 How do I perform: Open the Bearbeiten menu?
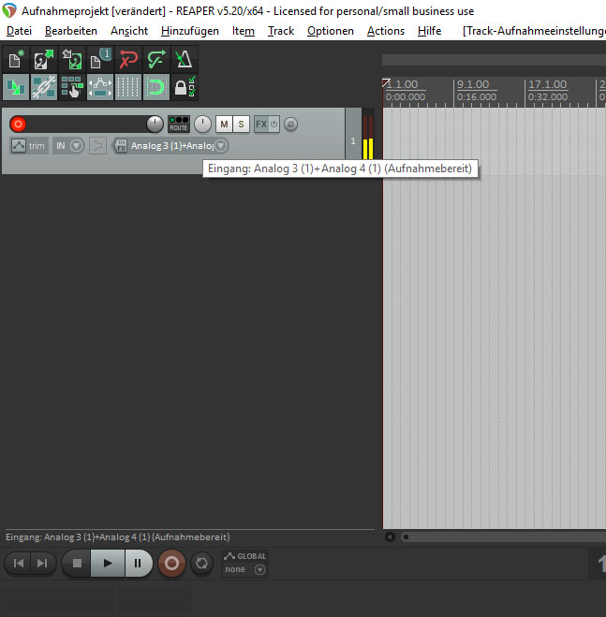71,31
